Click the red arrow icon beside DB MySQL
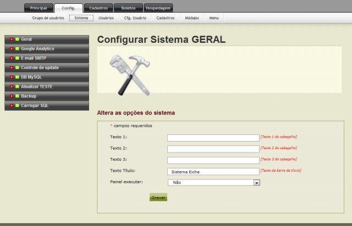352x226 pixels. (x=12, y=77)
